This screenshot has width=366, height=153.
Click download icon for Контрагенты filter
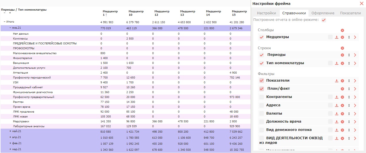tap(337, 97)
